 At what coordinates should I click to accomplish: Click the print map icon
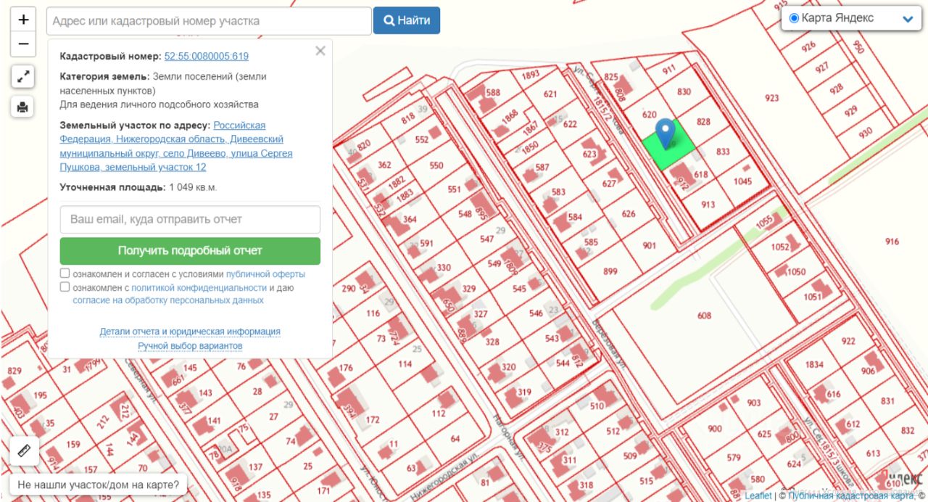(23, 107)
